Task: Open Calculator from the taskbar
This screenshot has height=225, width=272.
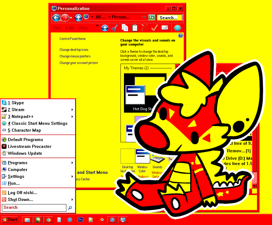Action: point(59,220)
